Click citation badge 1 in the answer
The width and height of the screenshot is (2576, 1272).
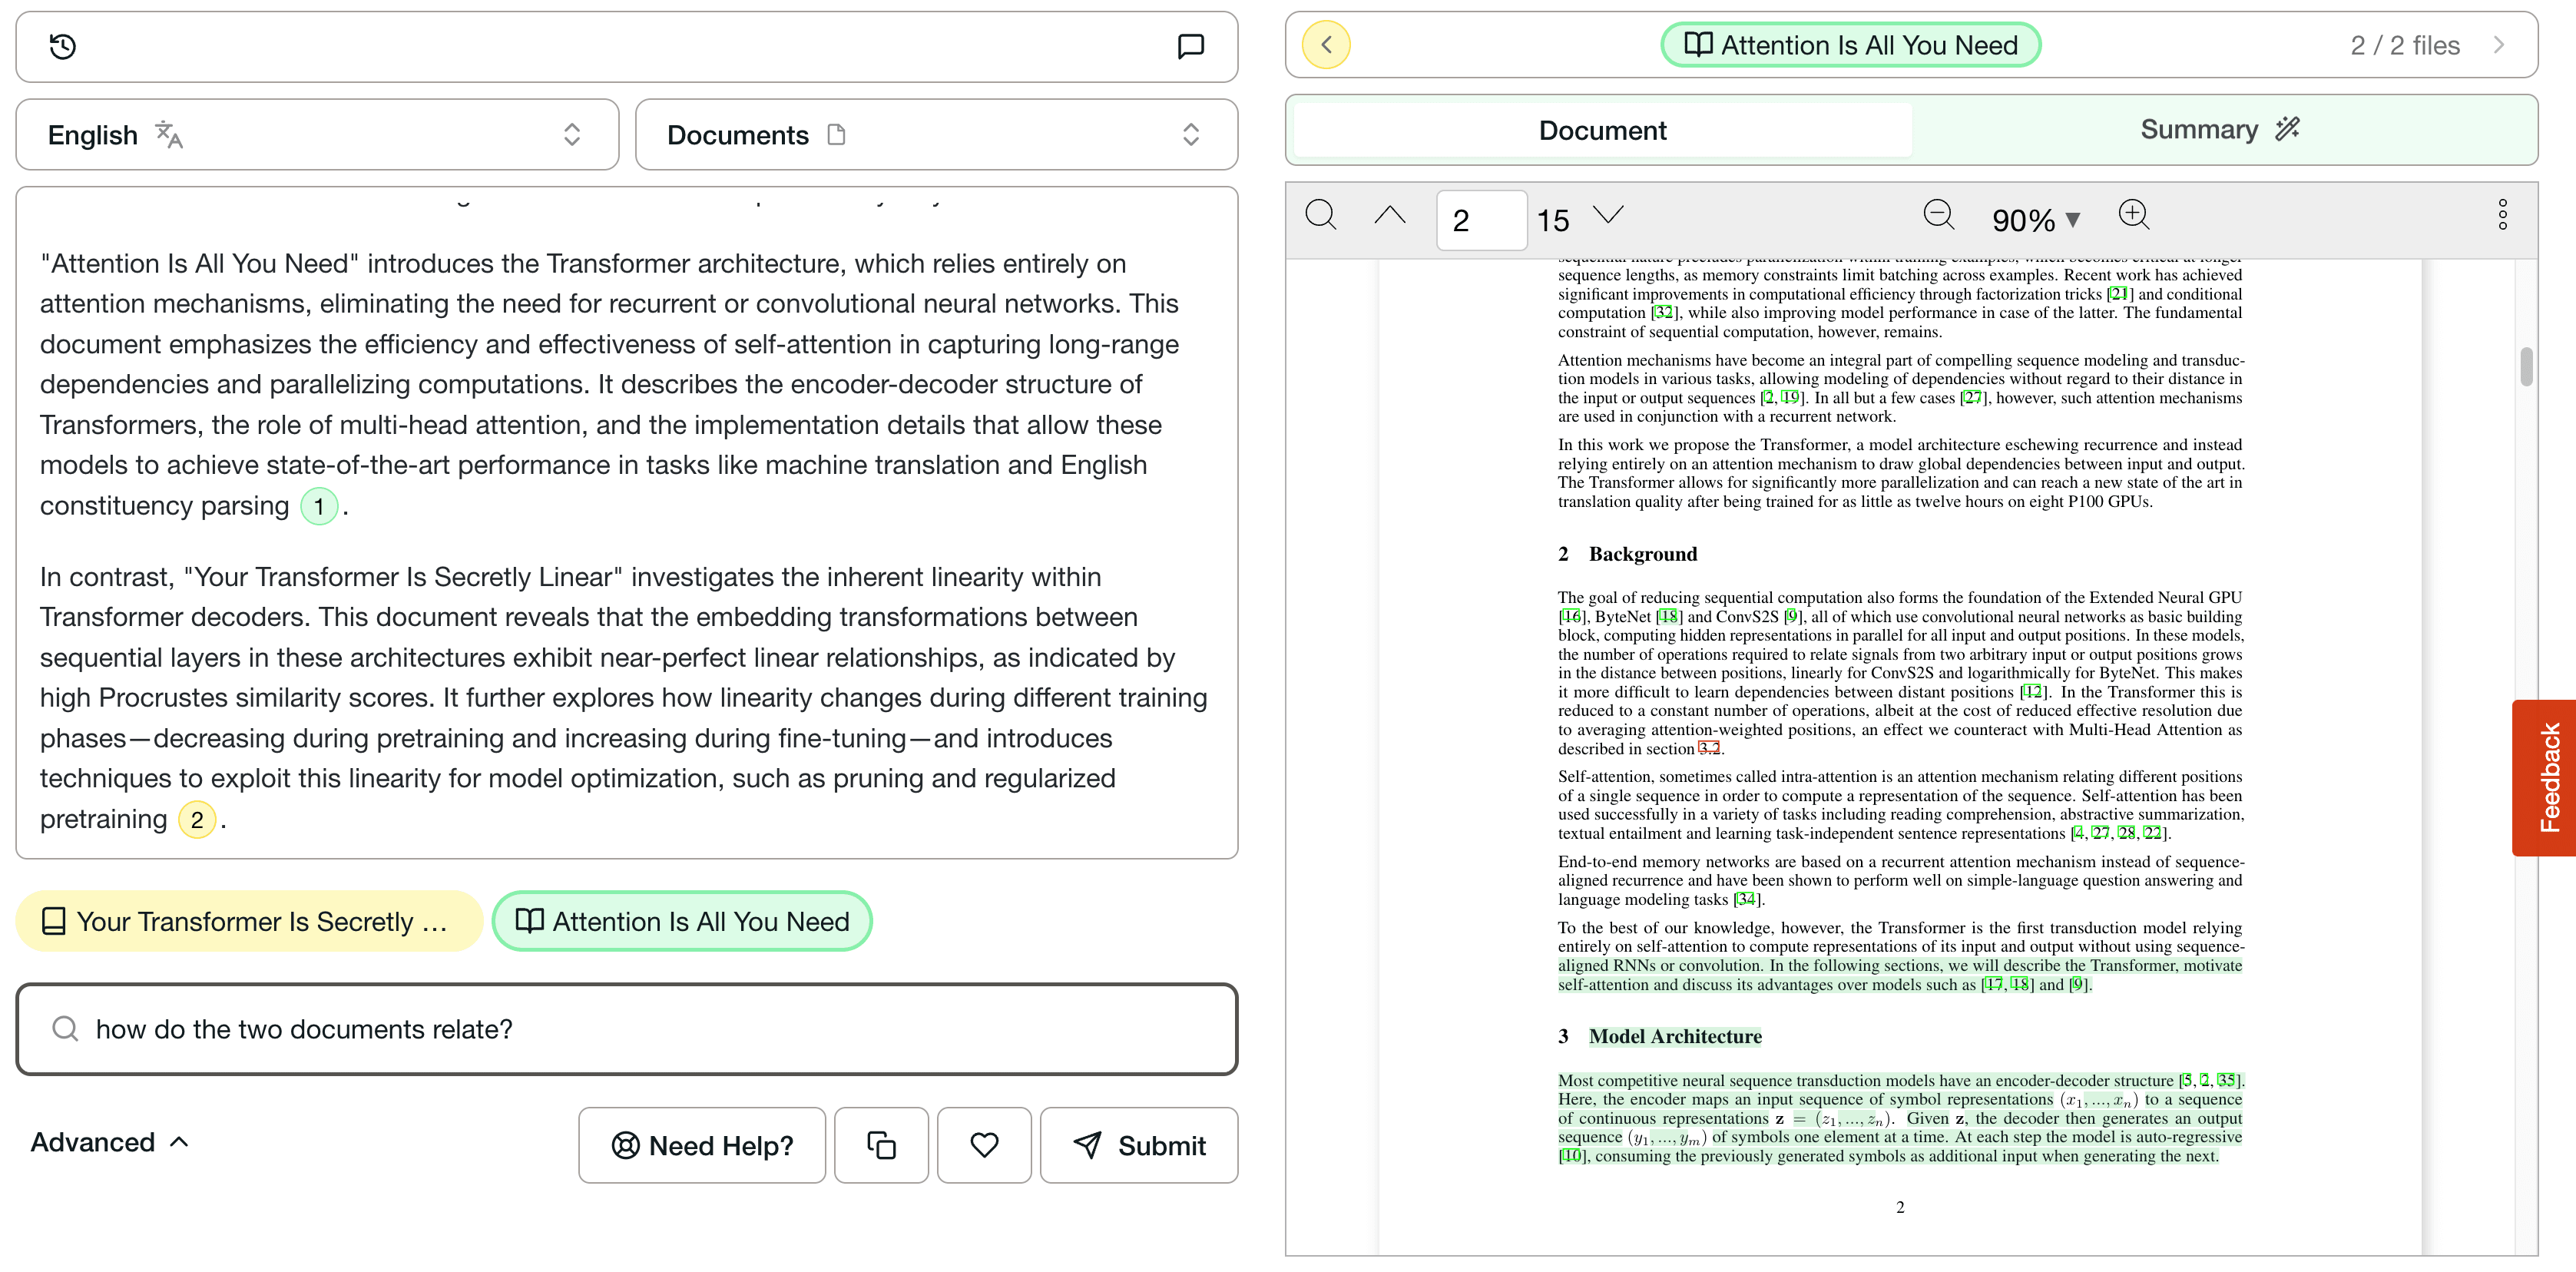pyautogui.click(x=319, y=506)
